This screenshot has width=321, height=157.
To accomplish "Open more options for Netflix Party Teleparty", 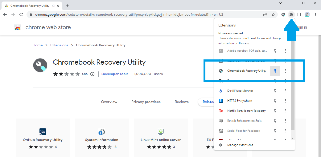I will pos(285,111).
